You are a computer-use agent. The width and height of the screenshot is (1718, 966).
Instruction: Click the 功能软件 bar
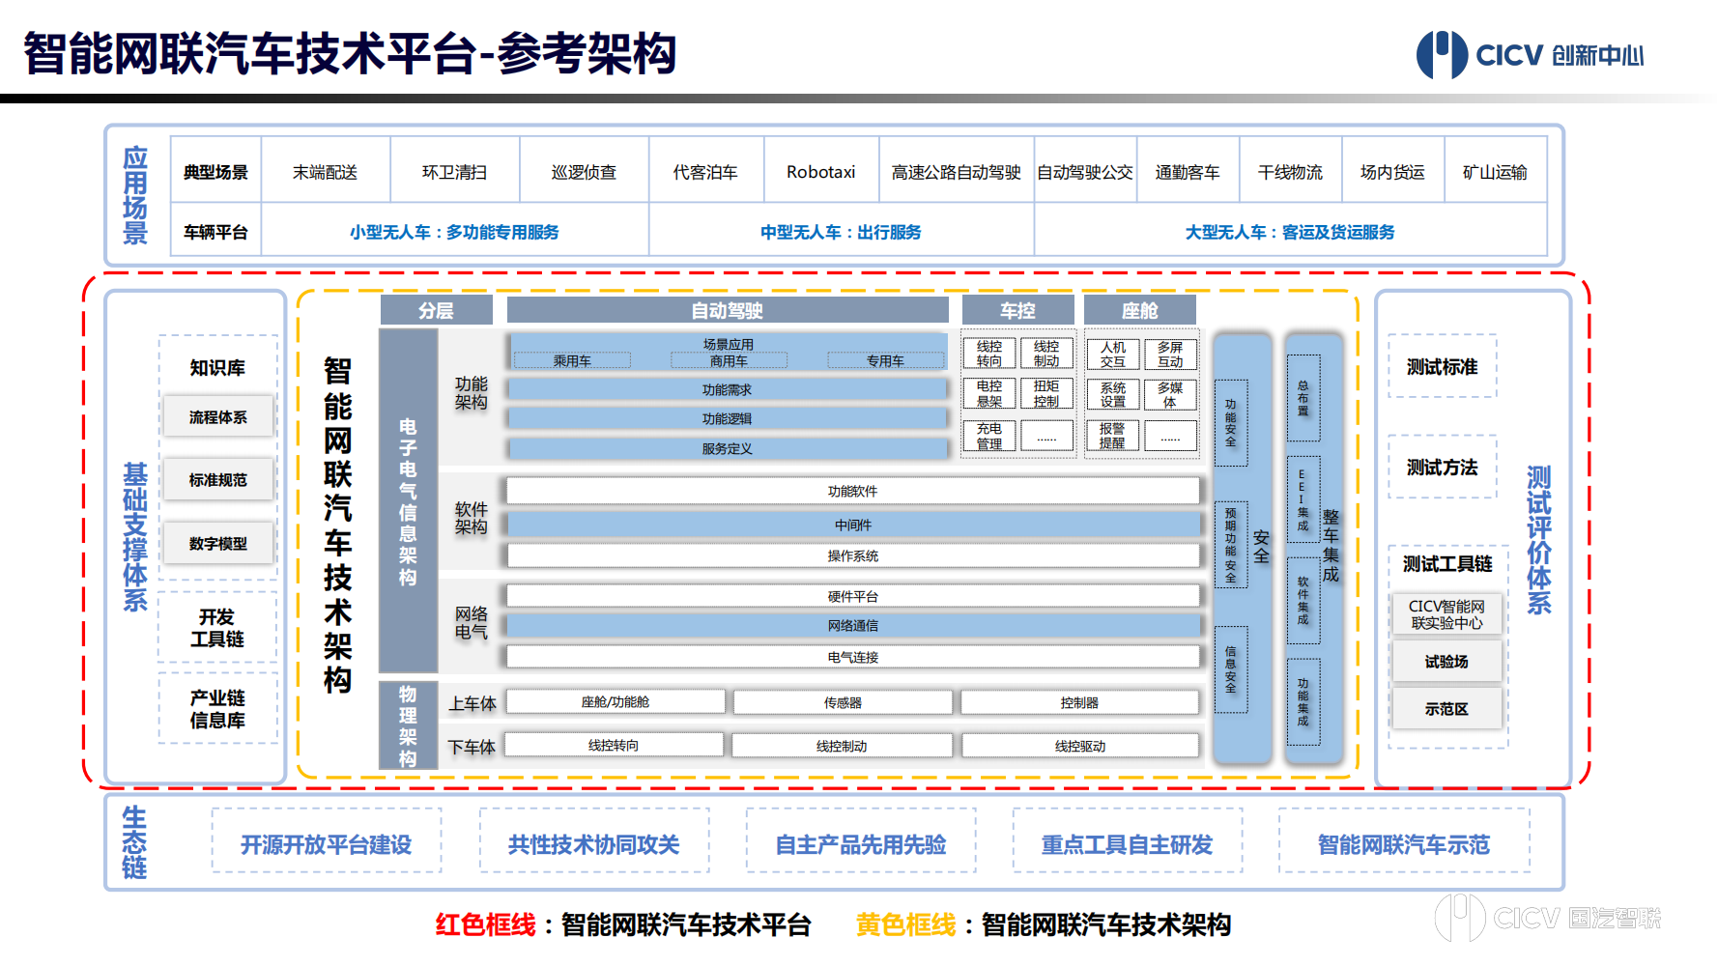(x=852, y=491)
